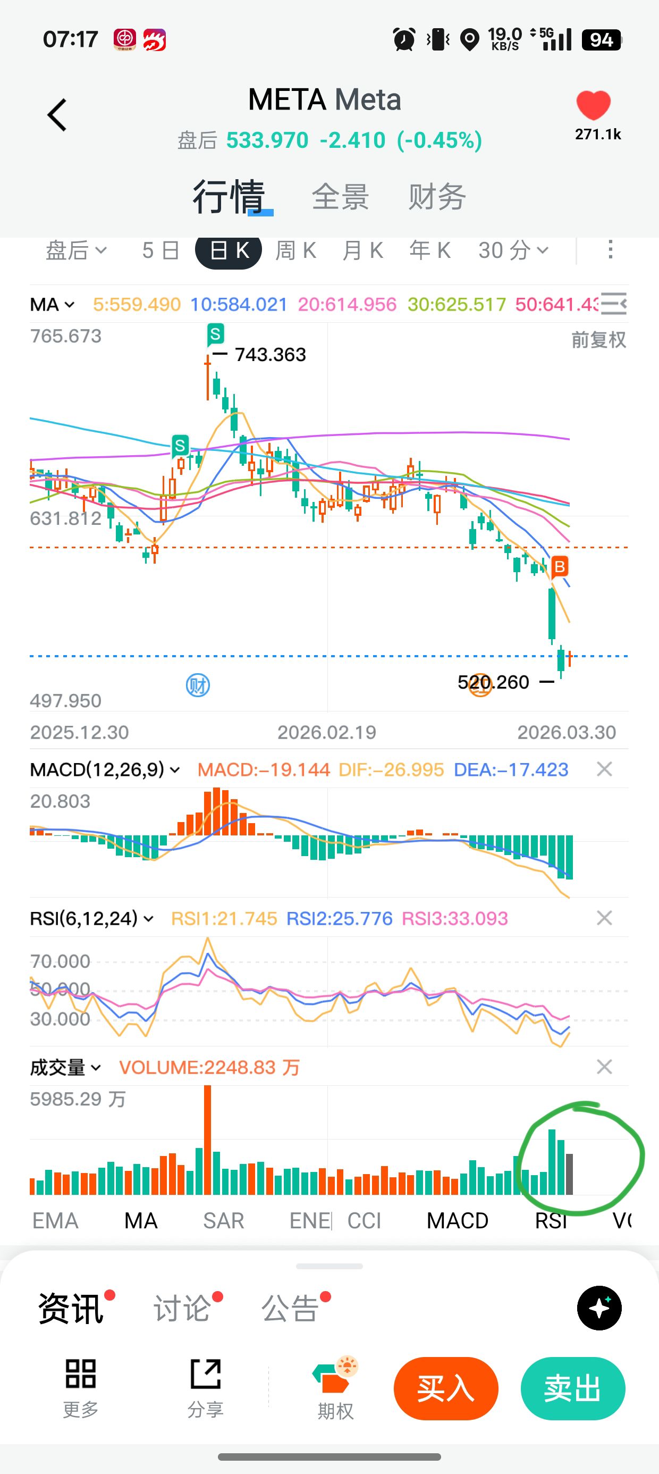Switch to the 讨论 tab
Viewport: 659px width, 1474px height.
click(x=182, y=1309)
